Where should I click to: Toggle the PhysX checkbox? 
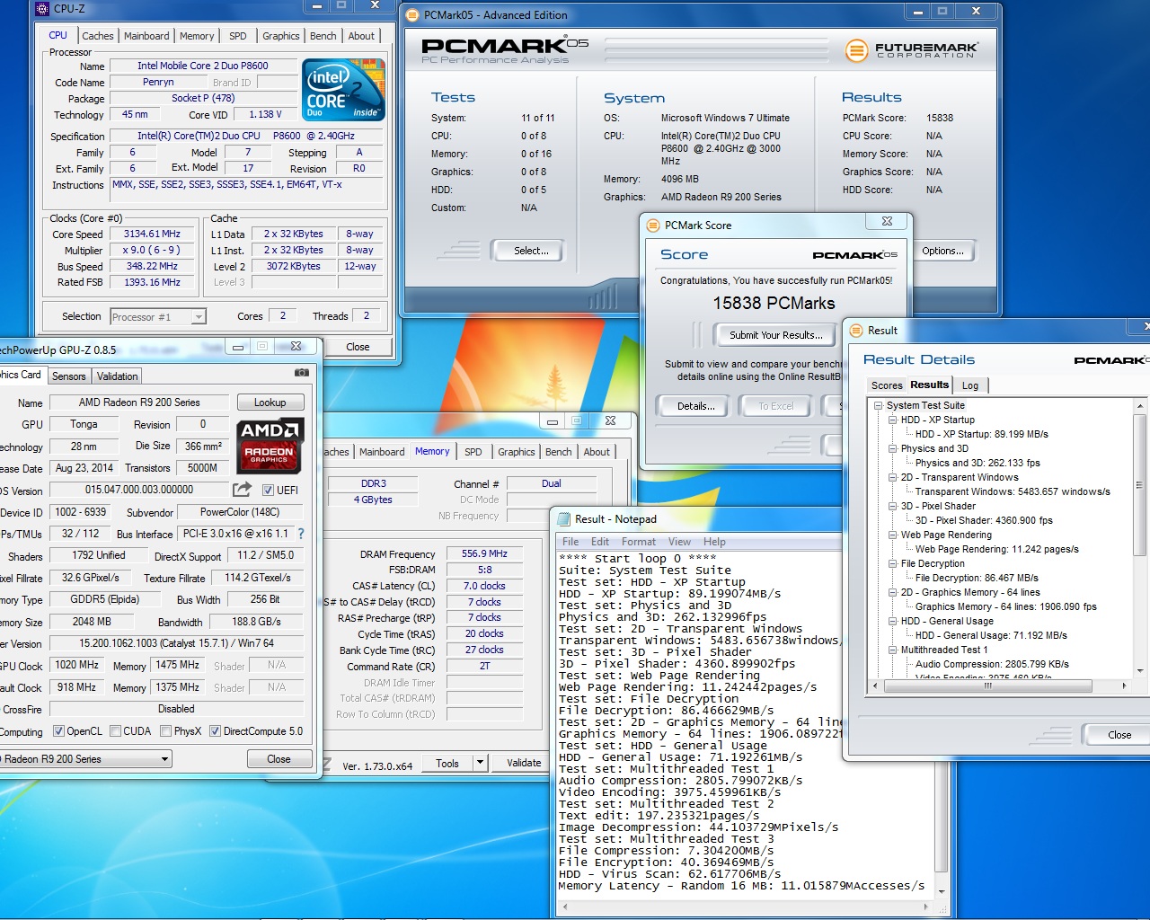point(165,731)
